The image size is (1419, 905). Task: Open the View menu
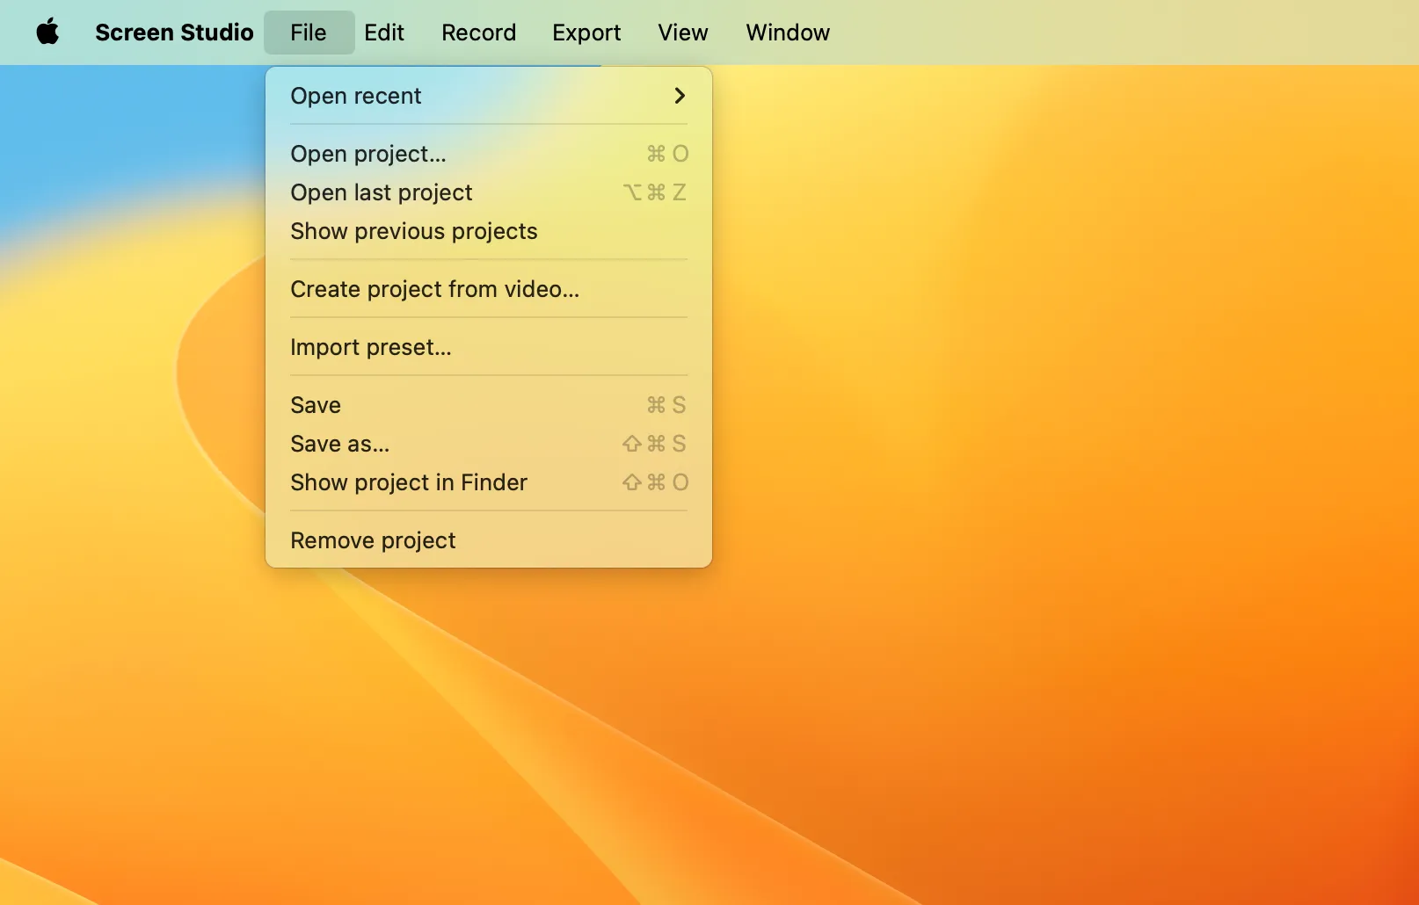click(682, 33)
